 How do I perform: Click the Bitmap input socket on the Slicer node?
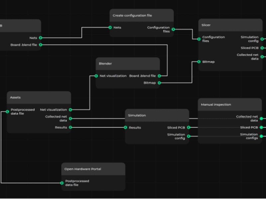[199, 62]
